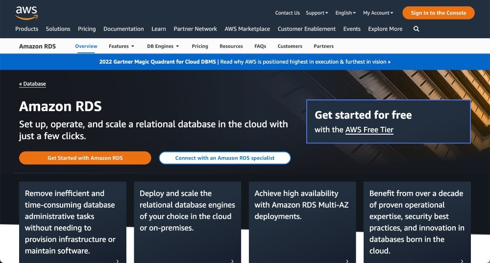Expand the My Account menu
490x263 pixels.
click(378, 13)
